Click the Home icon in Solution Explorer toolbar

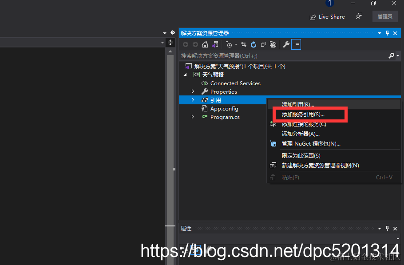pyautogui.click(x=205, y=44)
